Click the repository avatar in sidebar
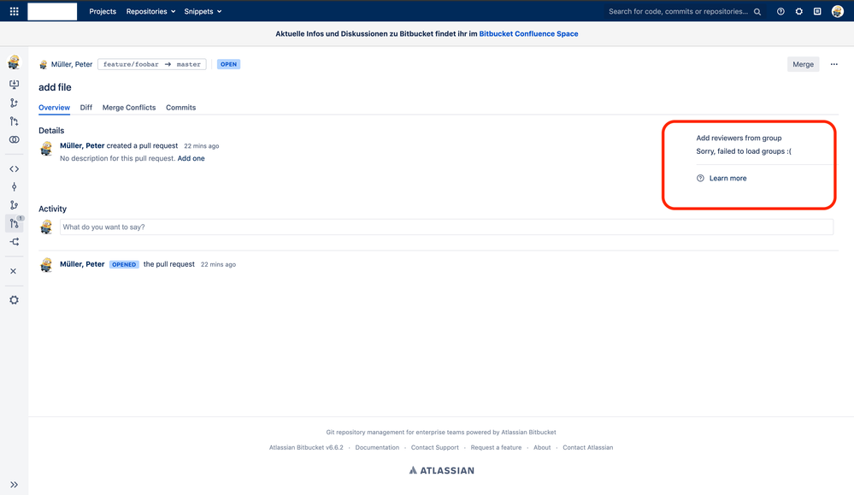This screenshot has width=854, height=495. point(15,62)
